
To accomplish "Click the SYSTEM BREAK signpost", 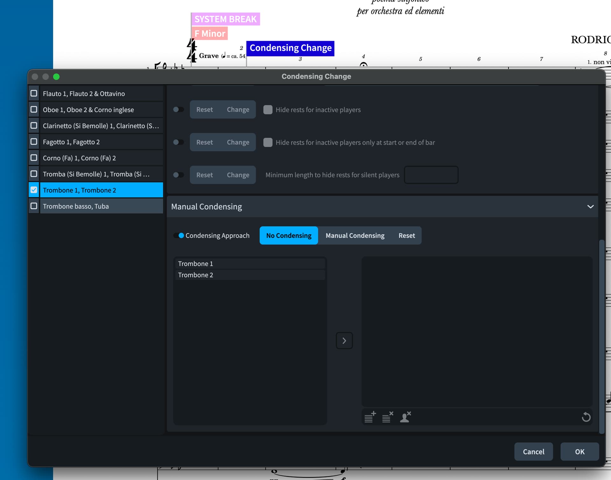I will (x=225, y=19).
